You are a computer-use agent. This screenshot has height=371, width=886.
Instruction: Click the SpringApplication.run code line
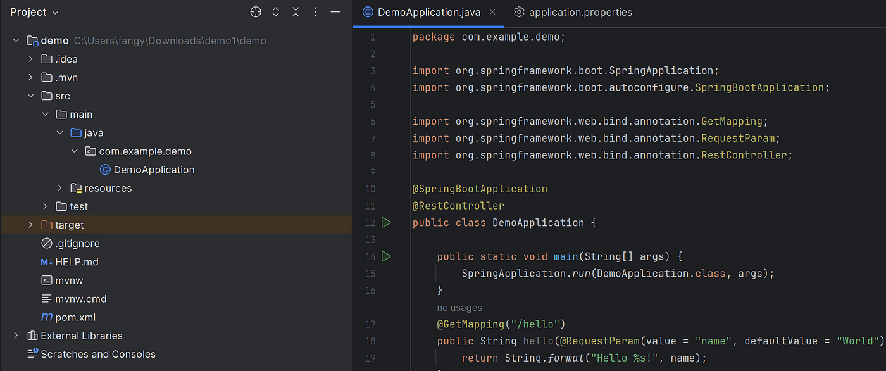coord(618,274)
